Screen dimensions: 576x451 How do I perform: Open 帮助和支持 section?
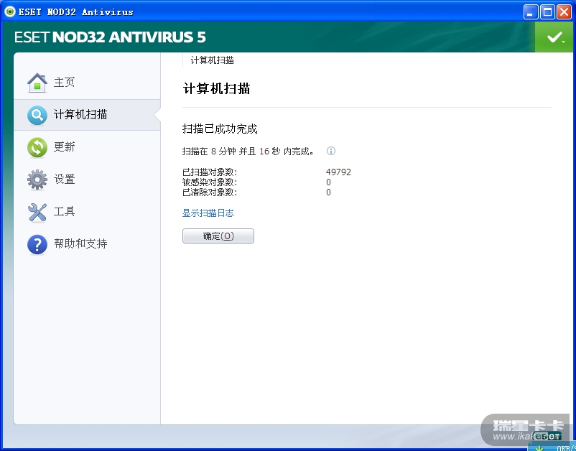(80, 243)
